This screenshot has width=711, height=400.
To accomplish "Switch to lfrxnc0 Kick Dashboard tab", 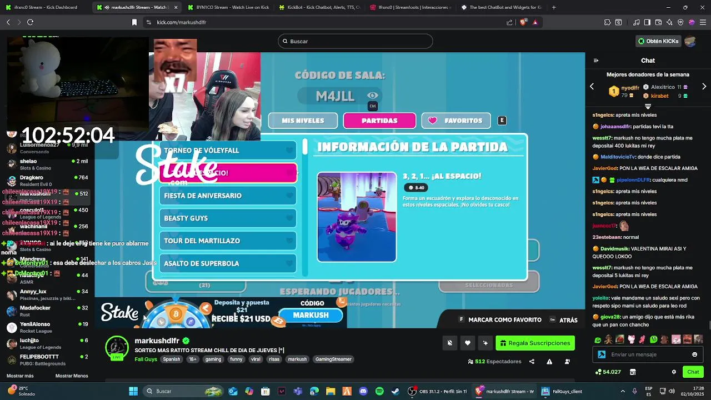I will pos(46,7).
